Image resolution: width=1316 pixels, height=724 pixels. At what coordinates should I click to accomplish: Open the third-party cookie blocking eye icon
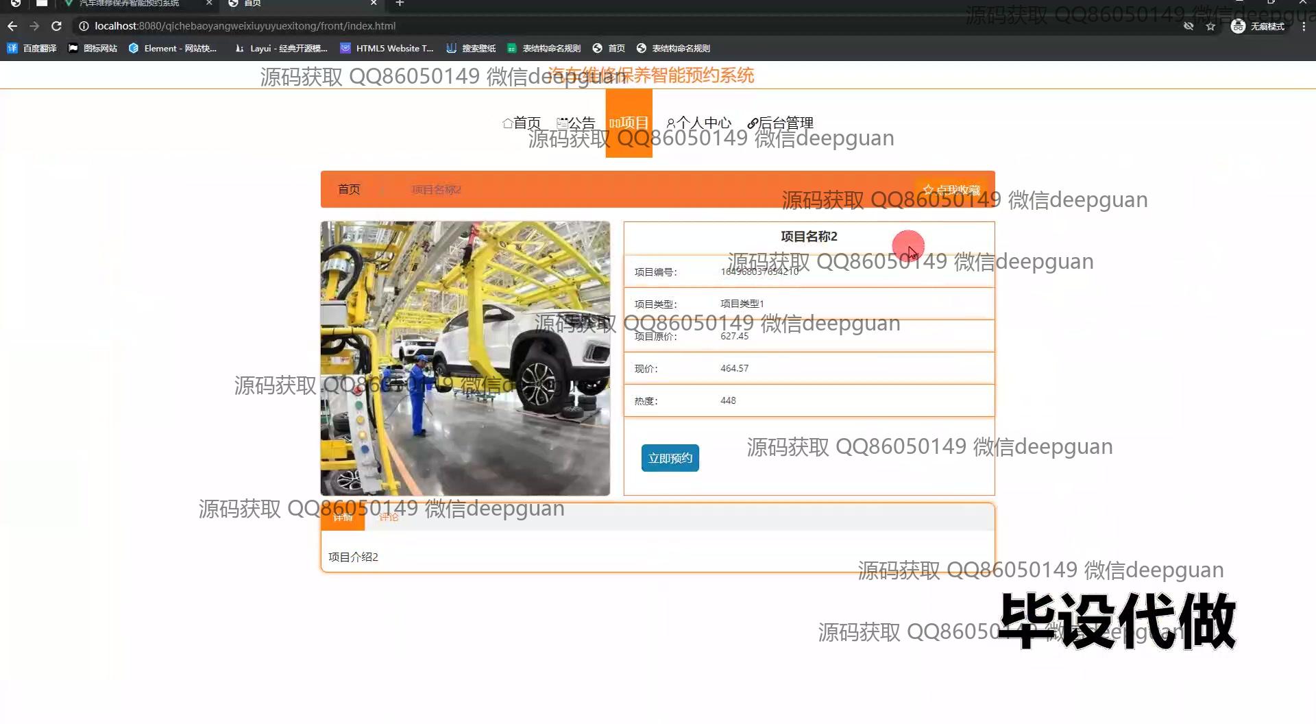1189,26
